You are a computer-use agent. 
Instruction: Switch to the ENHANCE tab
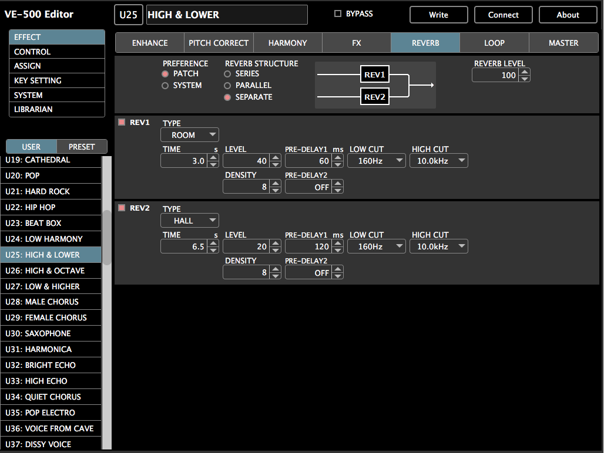[x=150, y=43]
